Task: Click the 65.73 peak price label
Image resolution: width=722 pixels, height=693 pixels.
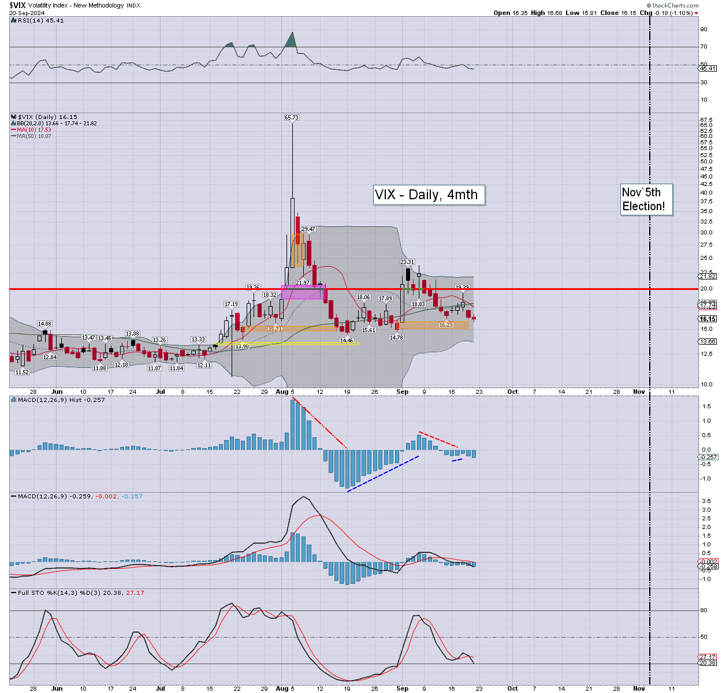Action: point(292,117)
